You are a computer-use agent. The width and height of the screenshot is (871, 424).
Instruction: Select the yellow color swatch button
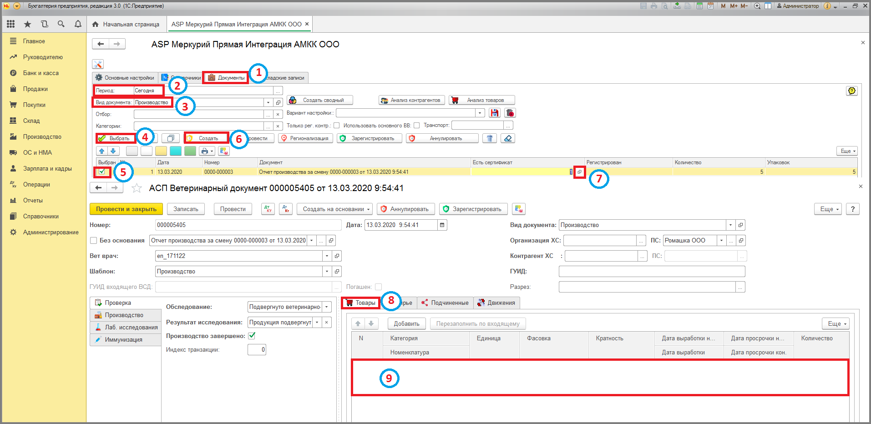pos(161,151)
